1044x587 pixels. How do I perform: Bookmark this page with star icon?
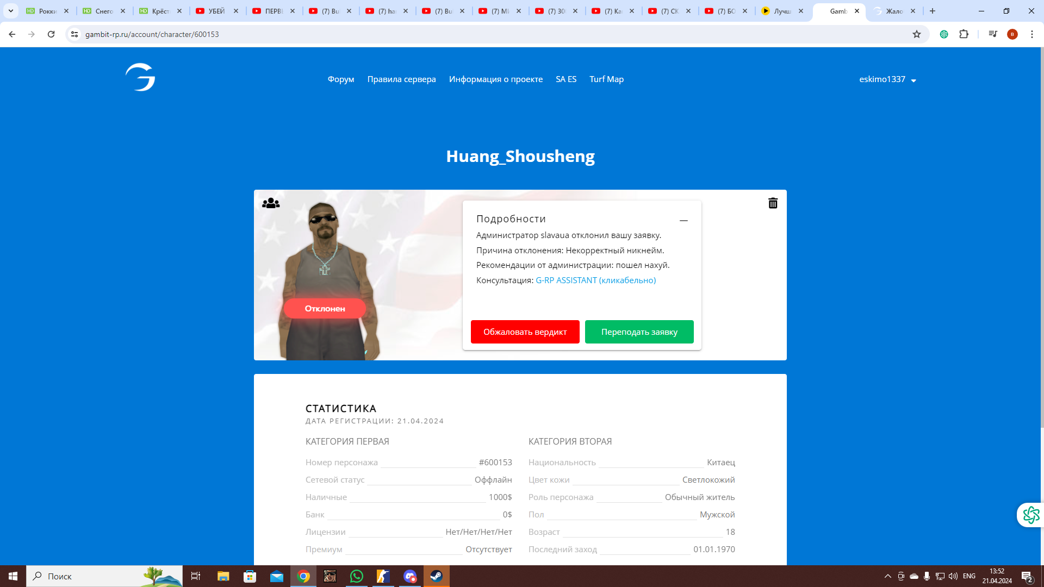[x=917, y=34]
